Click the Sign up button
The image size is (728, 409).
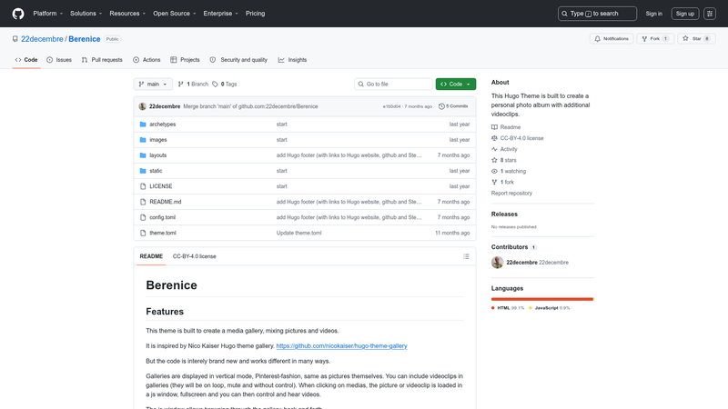pos(685,14)
